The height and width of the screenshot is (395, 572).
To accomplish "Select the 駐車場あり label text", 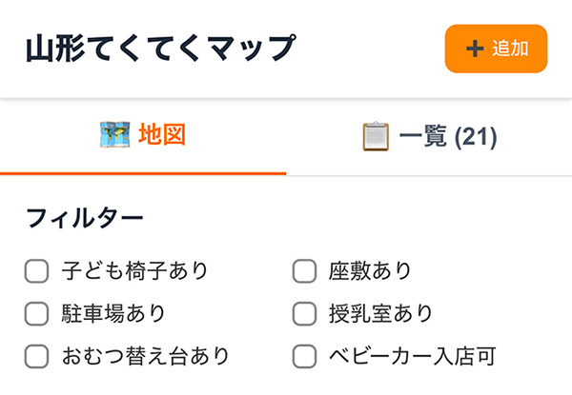I will pos(113,314).
